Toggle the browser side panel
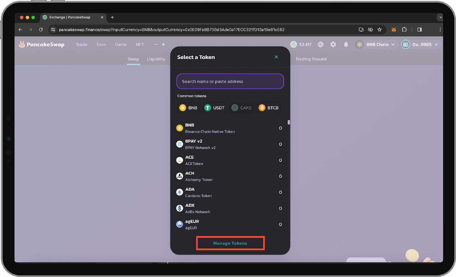 pyautogui.click(x=420, y=30)
